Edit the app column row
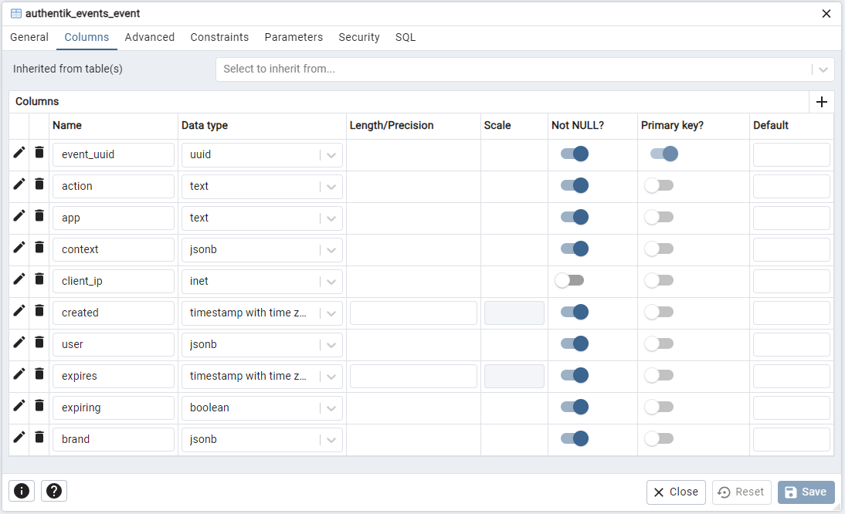845x514 pixels. click(19, 216)
